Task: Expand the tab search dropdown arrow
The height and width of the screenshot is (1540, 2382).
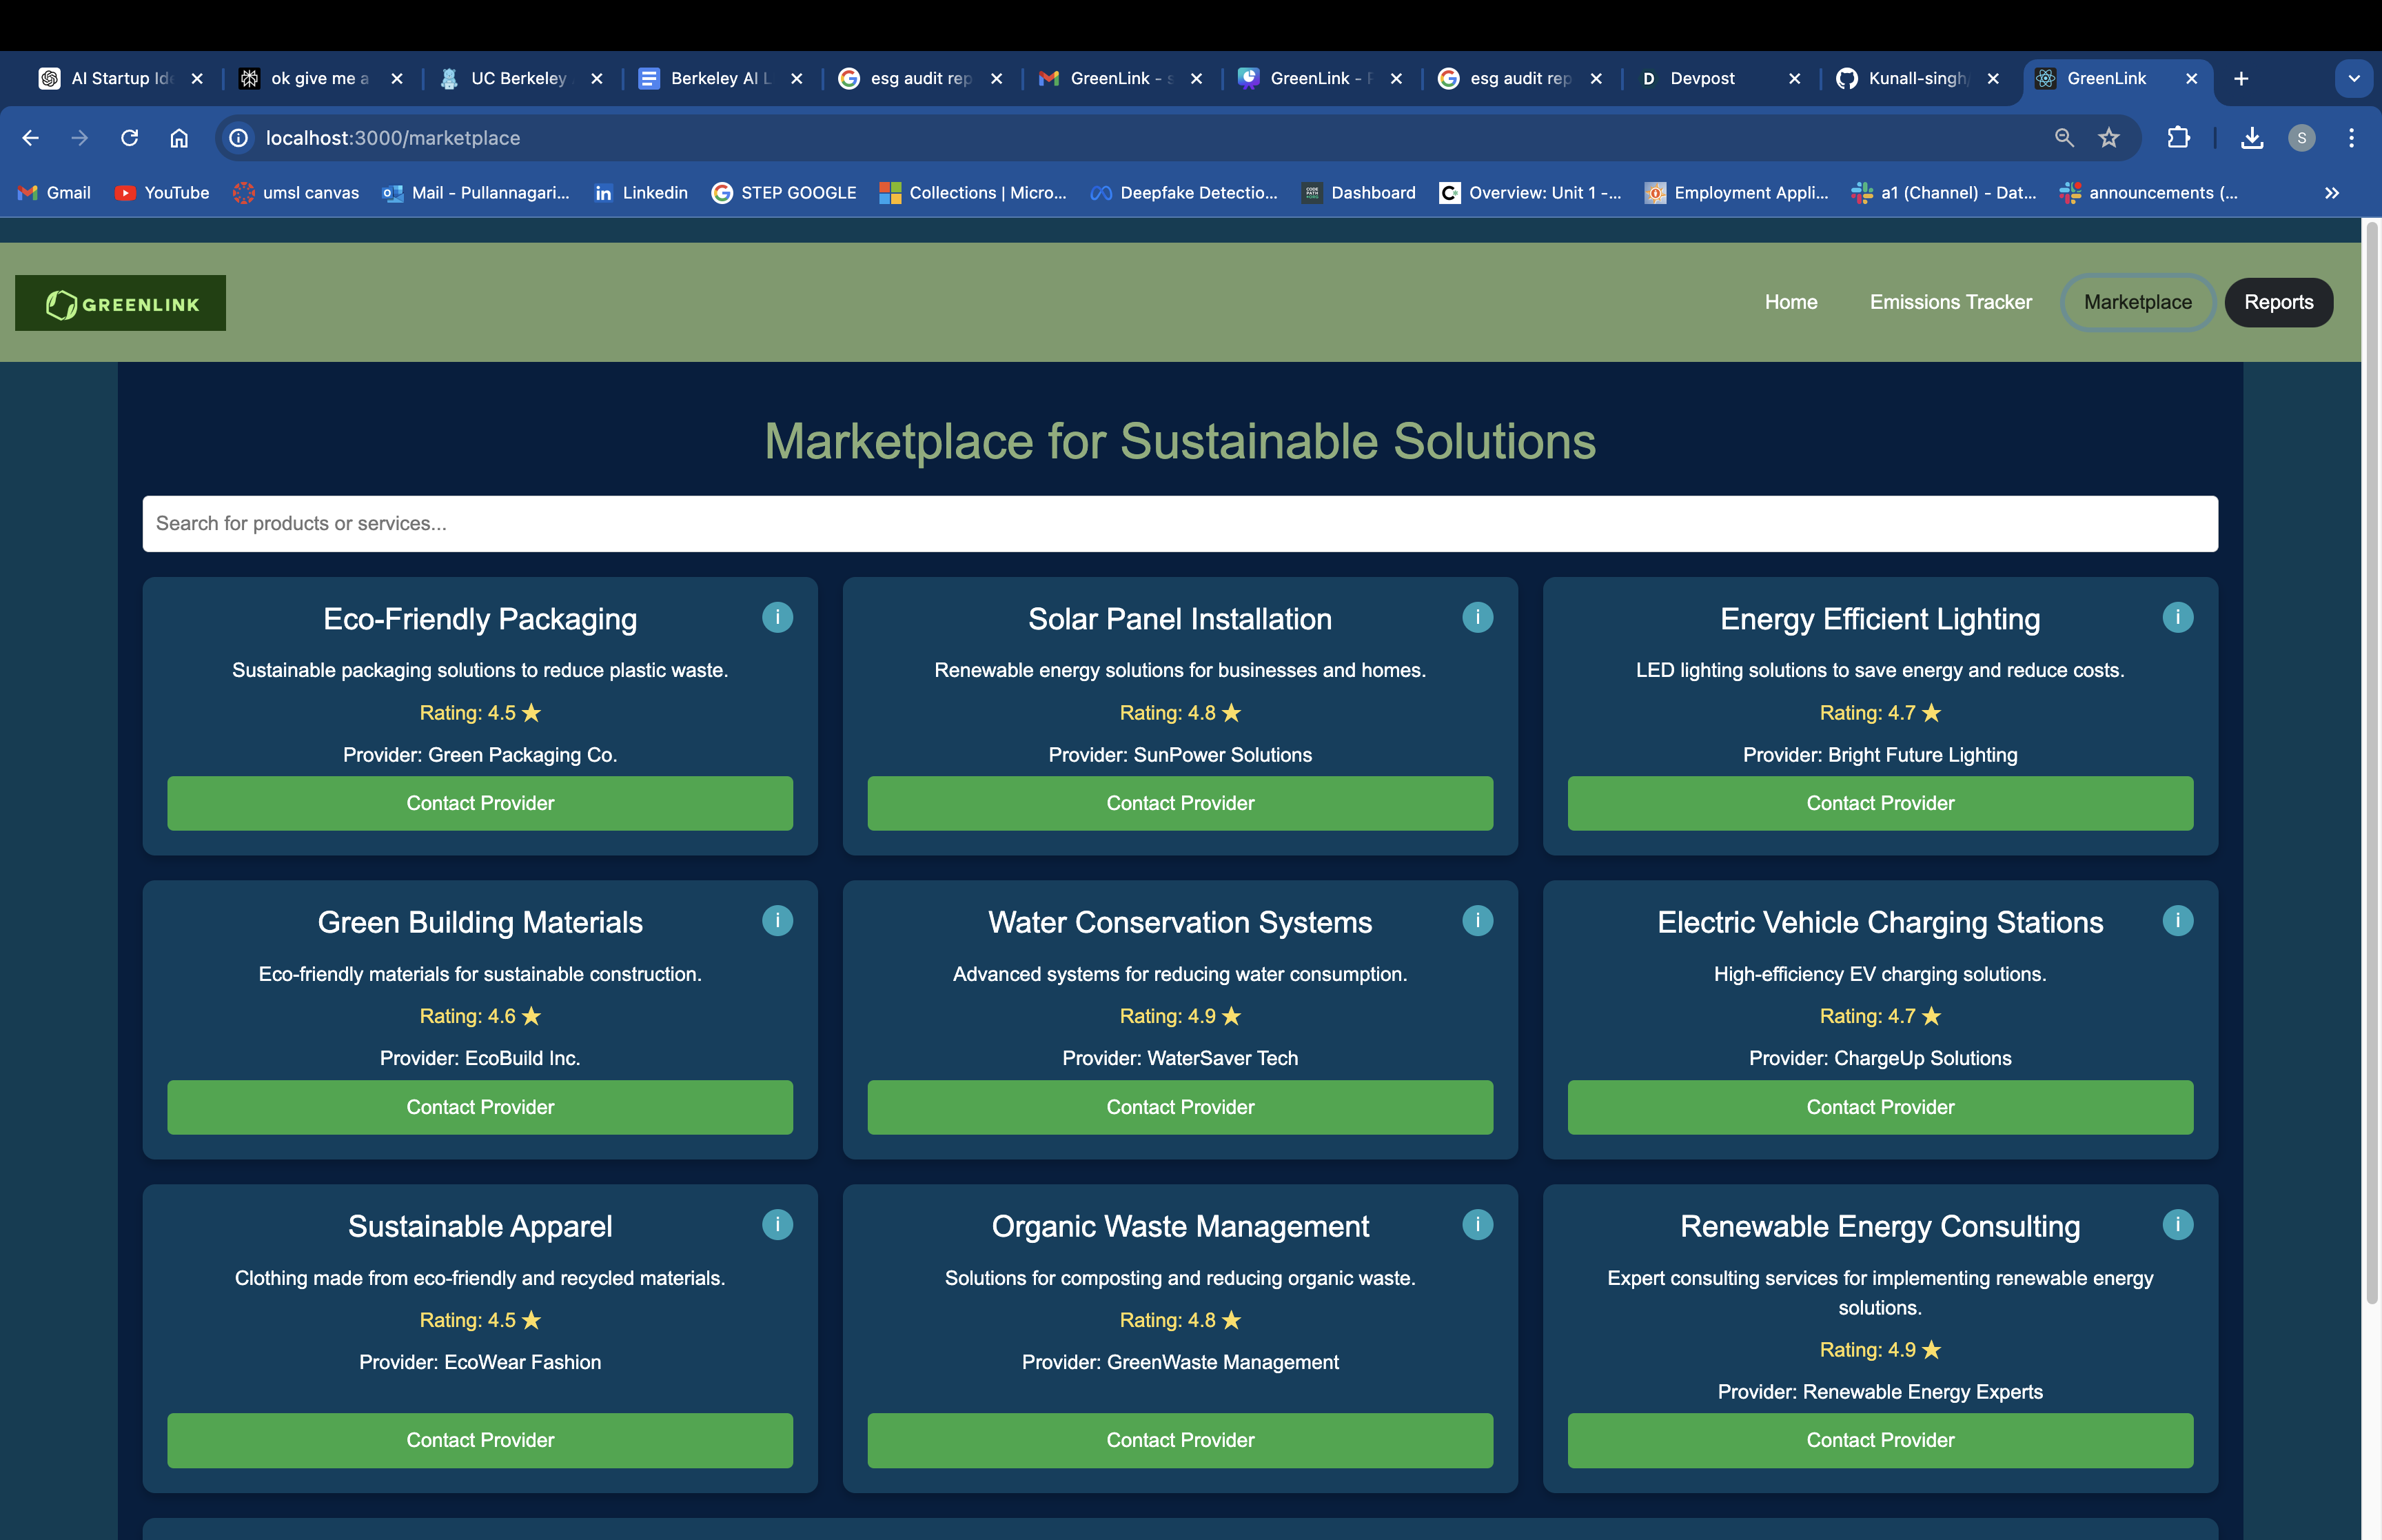Action: click(2353, 78)
